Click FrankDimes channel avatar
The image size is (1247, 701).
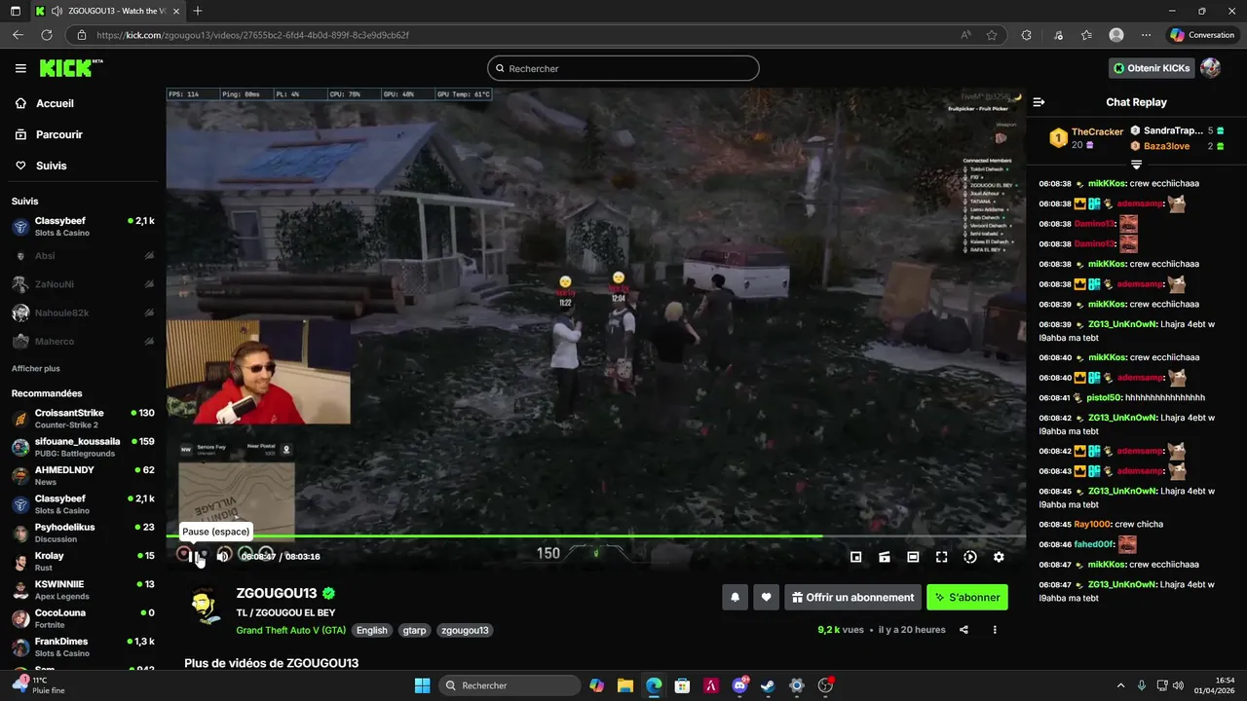(x=19, y=647)
